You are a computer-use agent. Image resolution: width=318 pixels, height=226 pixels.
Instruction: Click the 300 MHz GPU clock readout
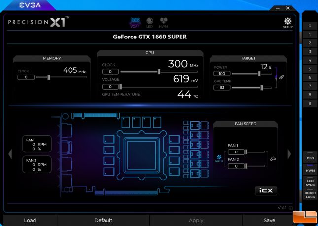[x=183, y=64]
